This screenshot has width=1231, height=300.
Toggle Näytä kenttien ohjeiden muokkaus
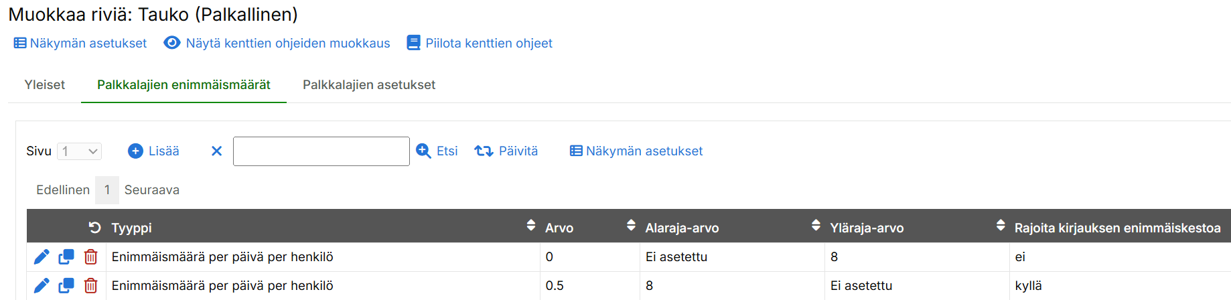(x=277, y=44)
